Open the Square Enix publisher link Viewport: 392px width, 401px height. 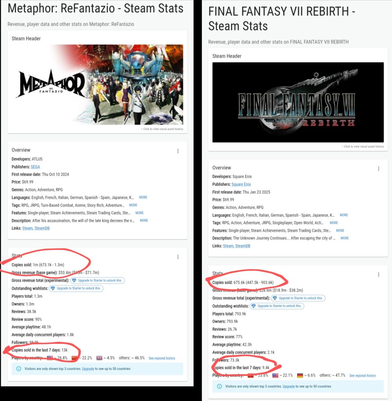tap(241, 184)
